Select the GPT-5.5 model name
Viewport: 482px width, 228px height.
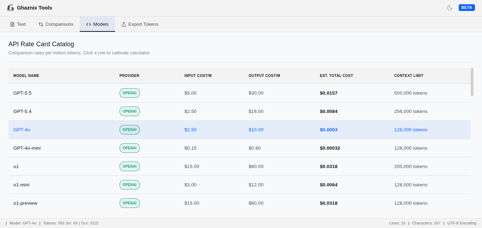pyautogui.click(x=23, y=93)
